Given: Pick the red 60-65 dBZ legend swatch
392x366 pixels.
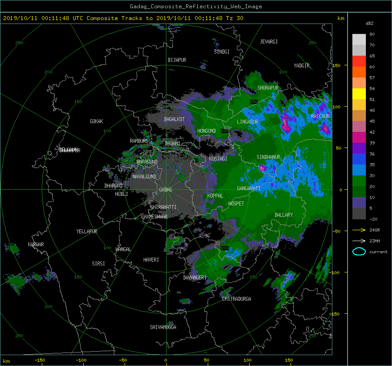Looking at the screenshot, I should (x=359, y=61).
